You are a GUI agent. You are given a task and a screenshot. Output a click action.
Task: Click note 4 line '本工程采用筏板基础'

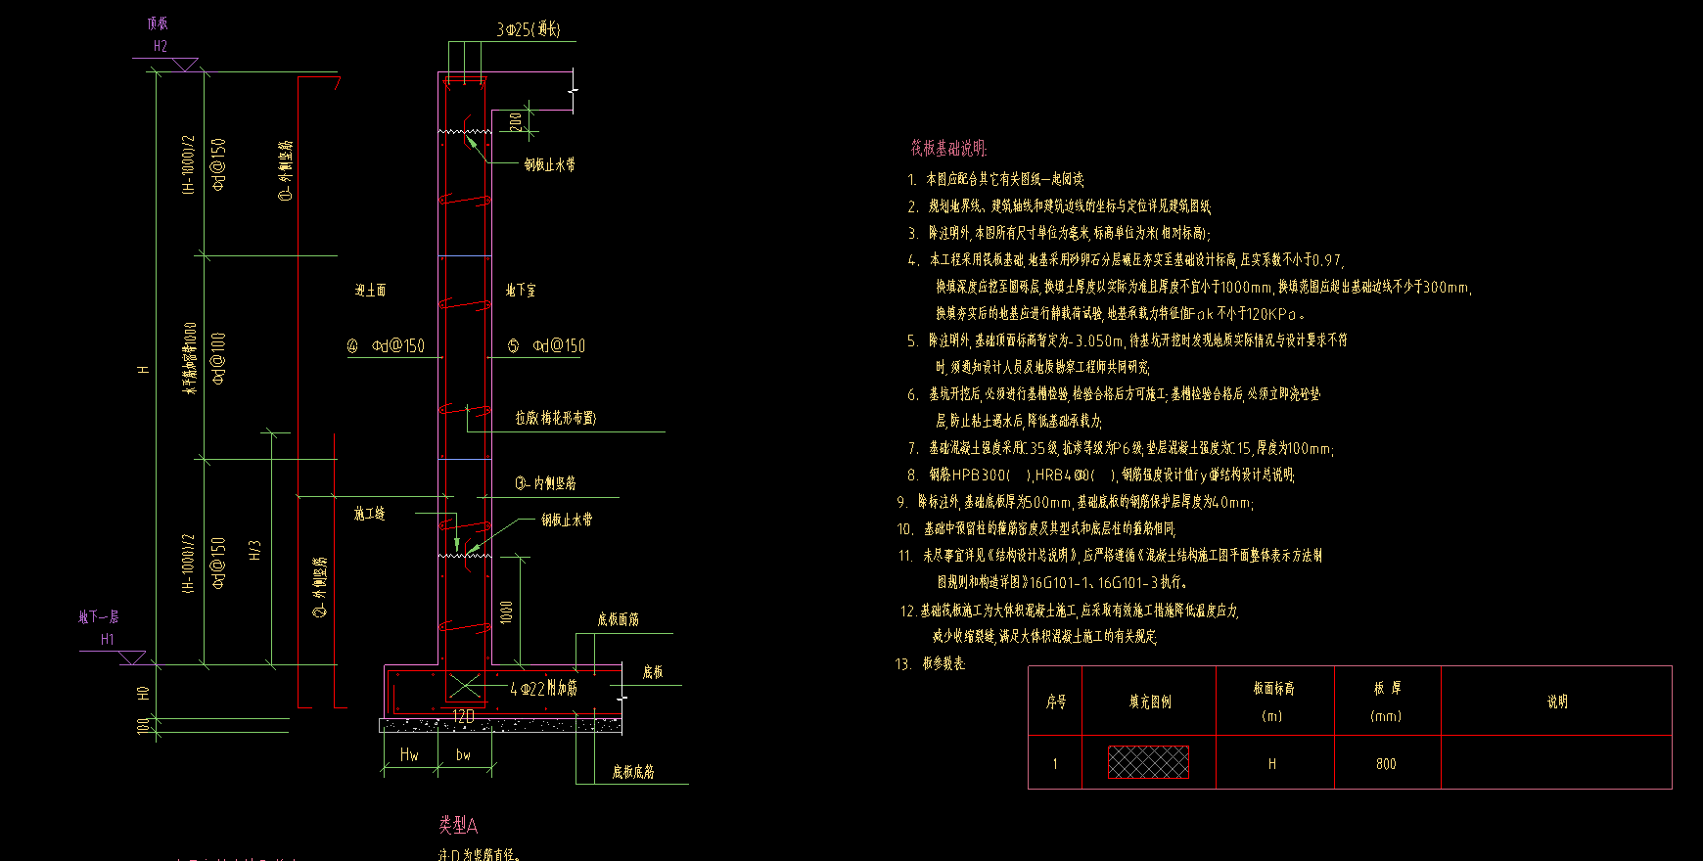click(1136, 260)
